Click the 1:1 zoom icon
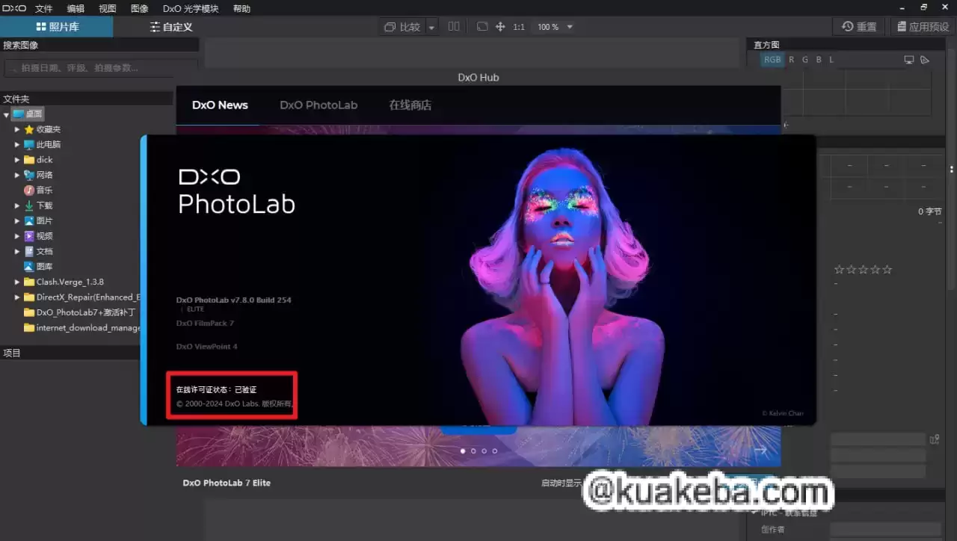This screenshot has width=957, height=541. click(519, 27)
